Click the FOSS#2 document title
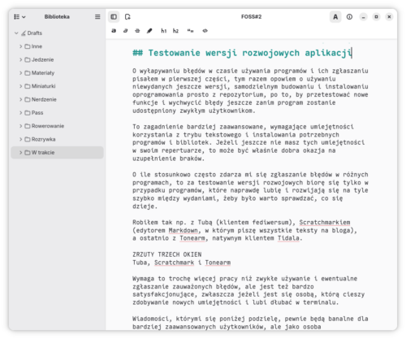The width and height of the screenshot is (406, 339). coord(251,17)
